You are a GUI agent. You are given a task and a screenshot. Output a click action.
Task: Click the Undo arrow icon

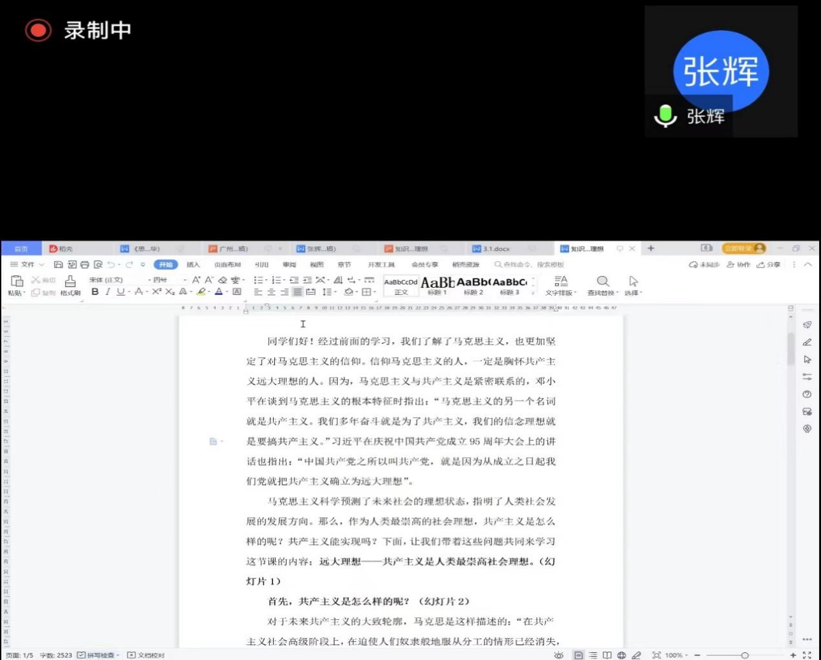111,264
